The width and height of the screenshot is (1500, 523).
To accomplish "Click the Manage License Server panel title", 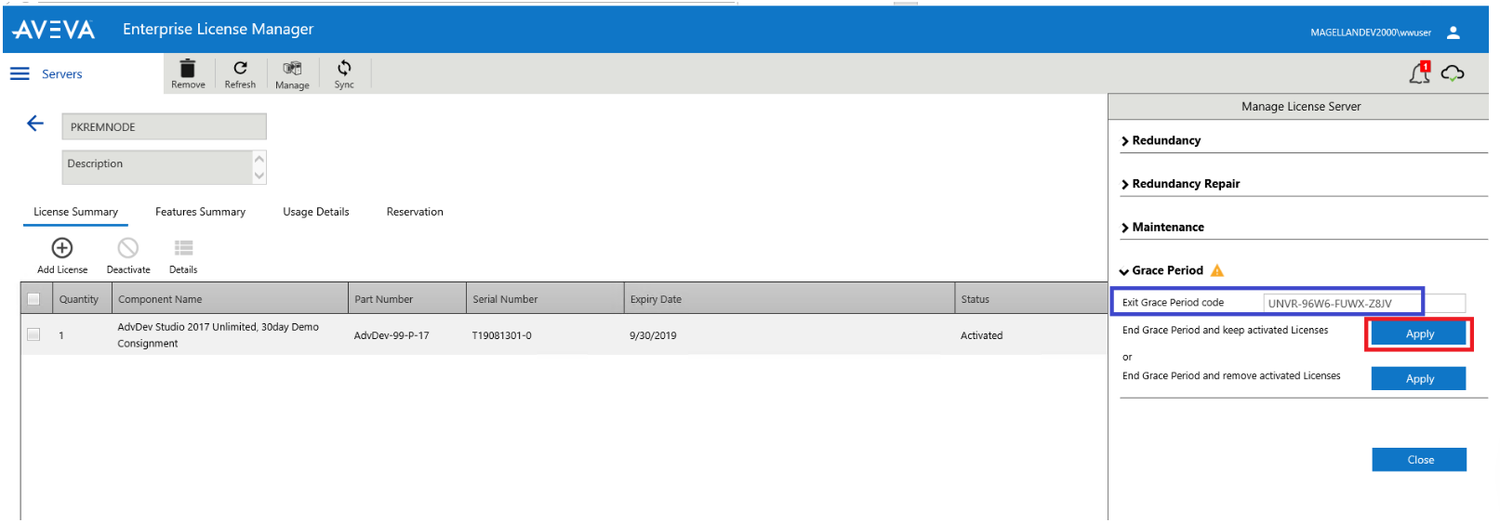I will coord(1301,107).
